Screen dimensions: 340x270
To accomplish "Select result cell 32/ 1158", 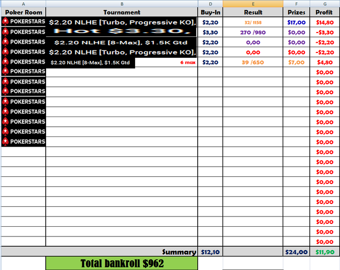I will tap(253, 22).
